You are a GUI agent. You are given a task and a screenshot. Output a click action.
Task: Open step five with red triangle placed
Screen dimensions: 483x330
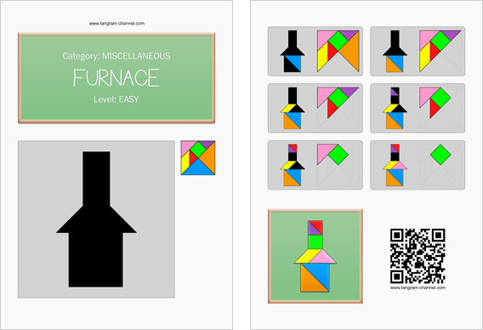(315, 165)
